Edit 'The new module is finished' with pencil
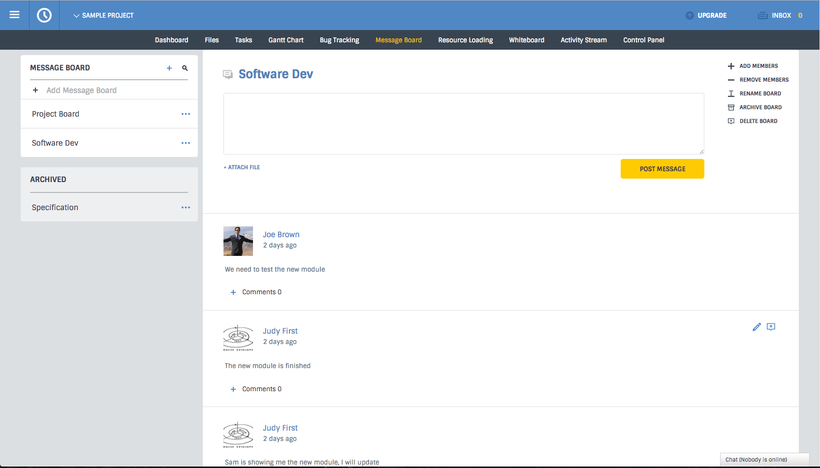Screen dimensions: 820x468 click(757, 327)
